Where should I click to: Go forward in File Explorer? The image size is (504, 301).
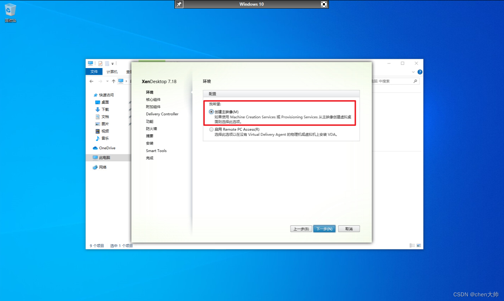(100, 81)
